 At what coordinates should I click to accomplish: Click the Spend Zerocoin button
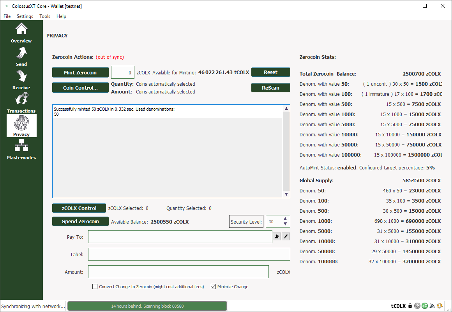point(80,221)
